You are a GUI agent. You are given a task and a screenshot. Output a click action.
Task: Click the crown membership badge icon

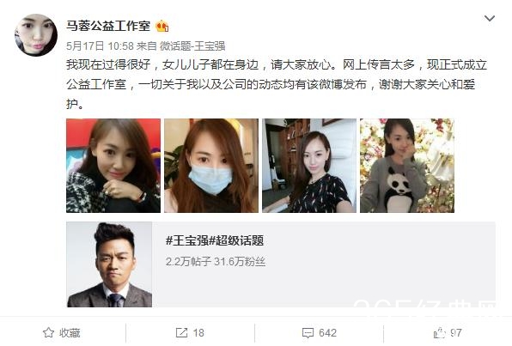coord(162,26)
